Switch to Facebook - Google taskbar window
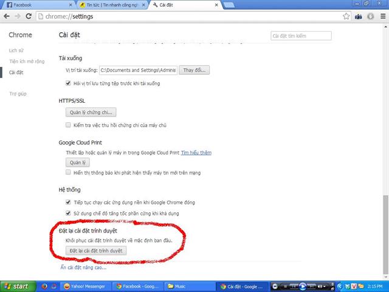 [x=138, y=287]
